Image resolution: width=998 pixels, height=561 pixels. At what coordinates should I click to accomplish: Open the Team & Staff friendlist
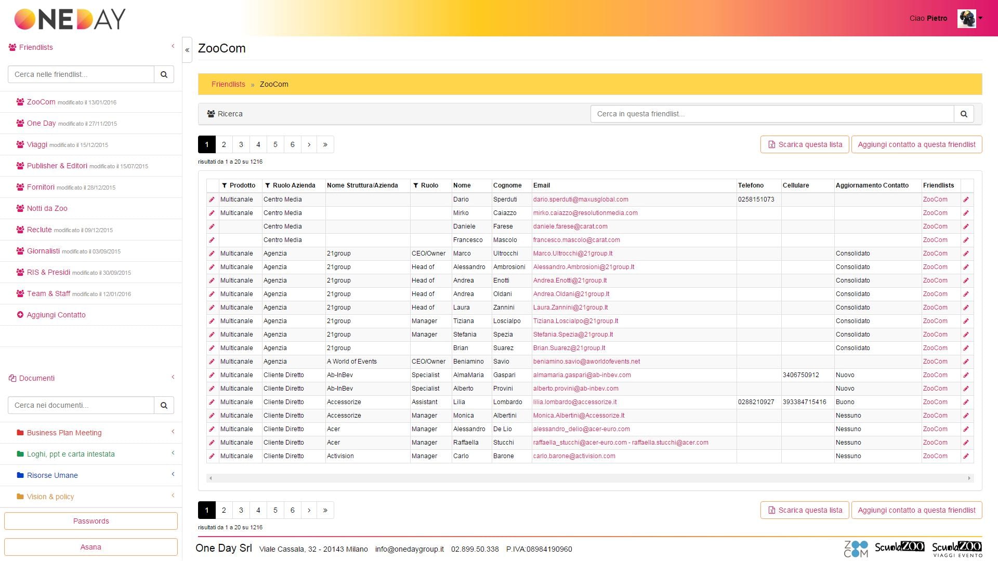point(48,293)
